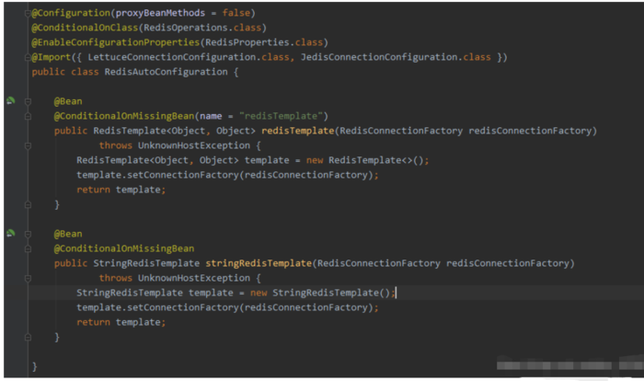Click the @EnableConfigurationProperties annotation
644x381 pixels.
click(115, 42)
